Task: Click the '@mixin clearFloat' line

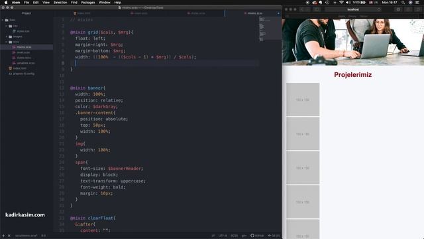Action: pos(93,218)
